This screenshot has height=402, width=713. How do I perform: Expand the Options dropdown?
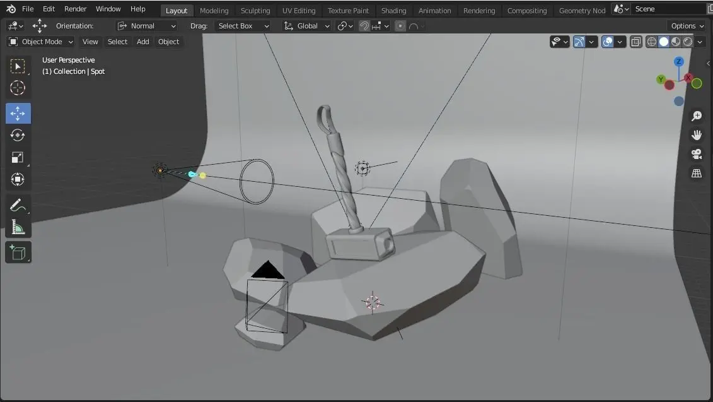[687, 26]
